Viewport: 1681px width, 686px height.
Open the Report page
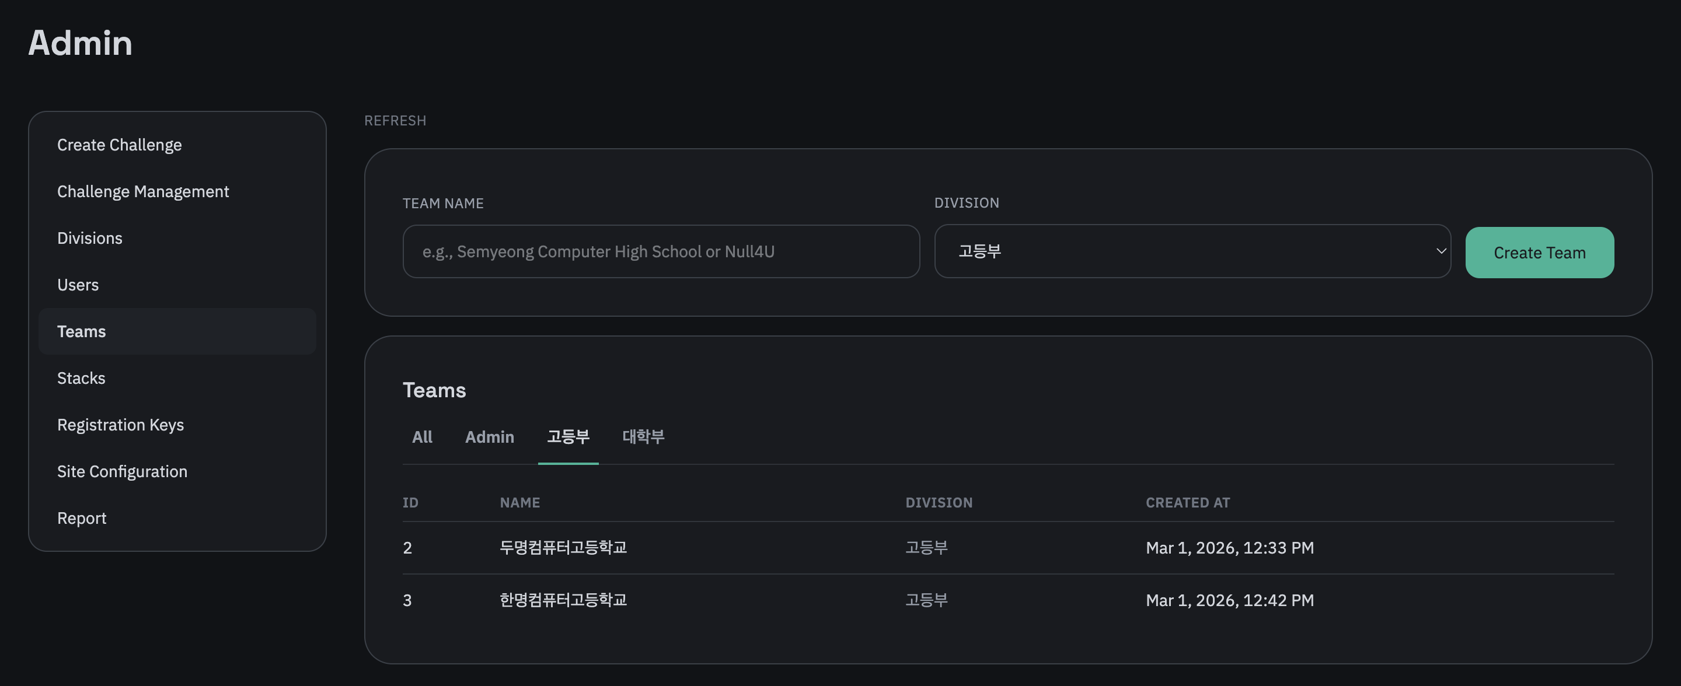pos(82,518)
